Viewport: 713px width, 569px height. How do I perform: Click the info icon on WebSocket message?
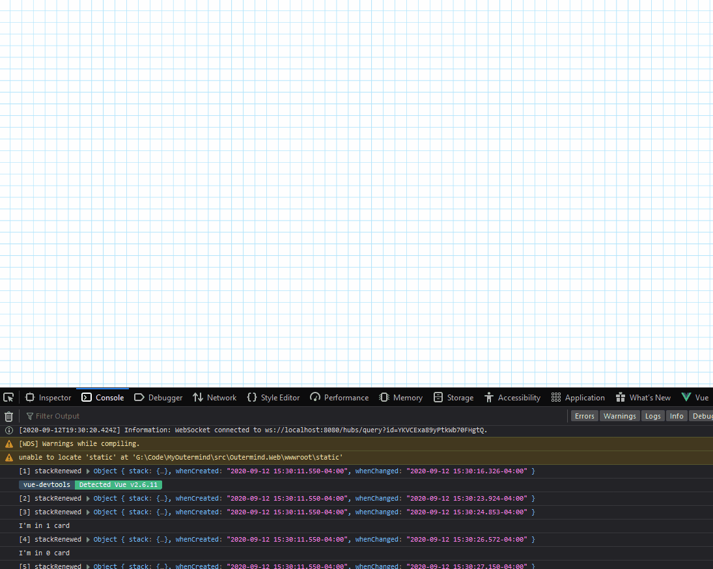click(x=9, y=430)
